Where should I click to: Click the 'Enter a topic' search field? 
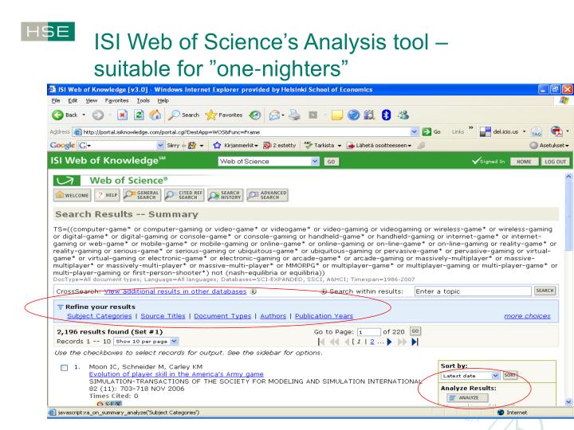[473, 291]
